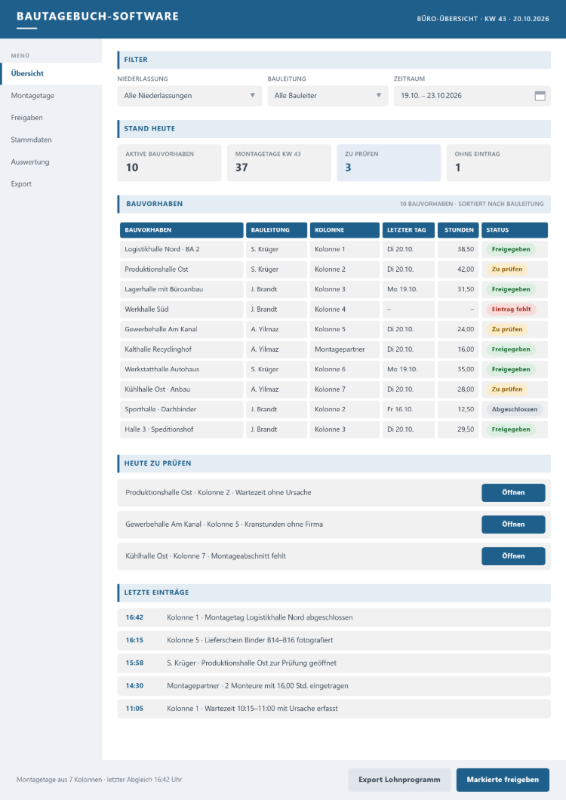Image resolution: width=566 pixels, height=800 pixels.
Task: Sort by the Stunden column header
Action: click(458, 230)
